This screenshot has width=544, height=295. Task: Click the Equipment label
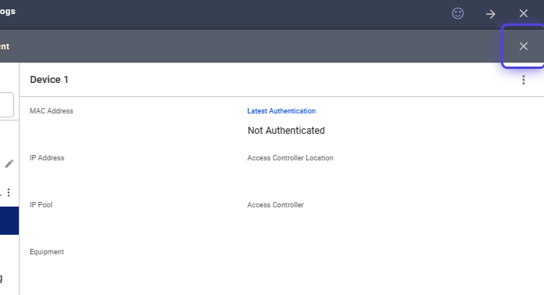47,252
